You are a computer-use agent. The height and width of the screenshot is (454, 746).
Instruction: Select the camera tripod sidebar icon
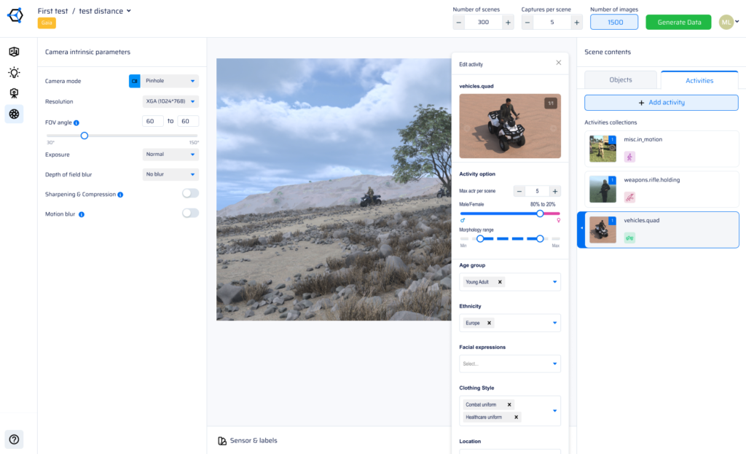coord(14,93)
